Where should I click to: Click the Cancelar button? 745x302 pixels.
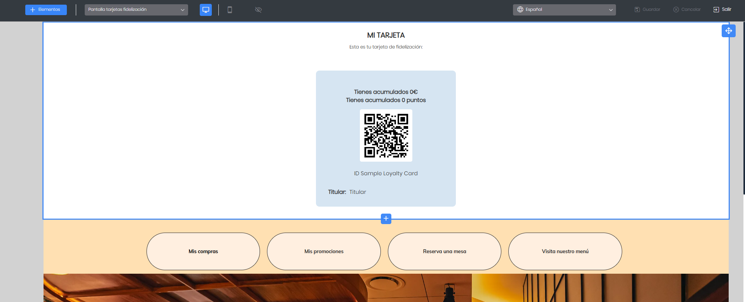pyautogui.click(x=687, y=10)
